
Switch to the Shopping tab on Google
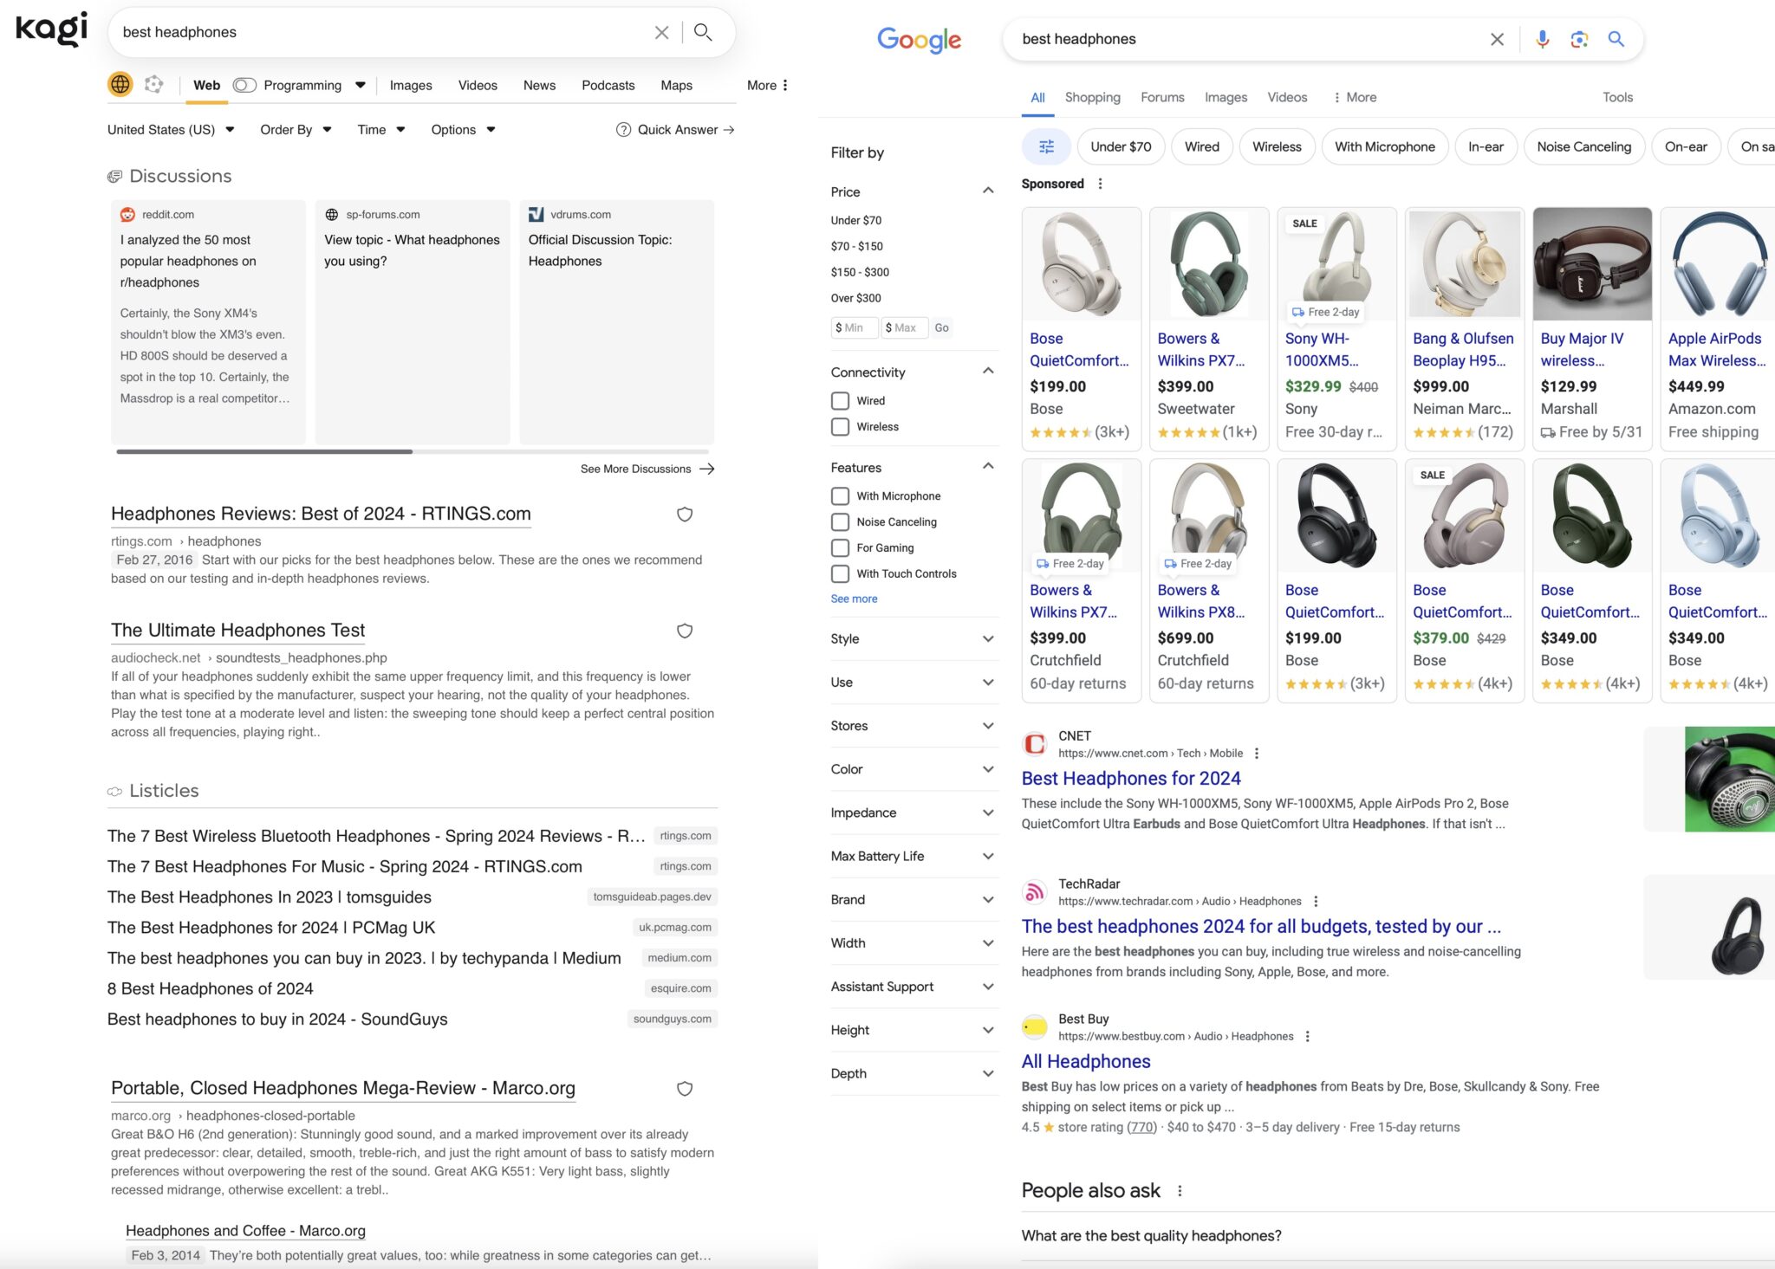[1092, 97]
